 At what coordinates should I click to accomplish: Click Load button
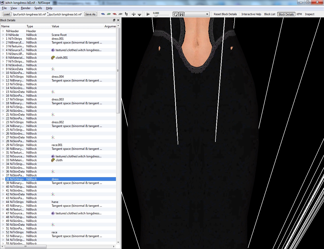point(7,14)
